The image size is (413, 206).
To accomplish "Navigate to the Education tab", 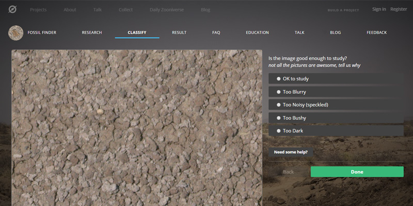I will pos(257,32).
